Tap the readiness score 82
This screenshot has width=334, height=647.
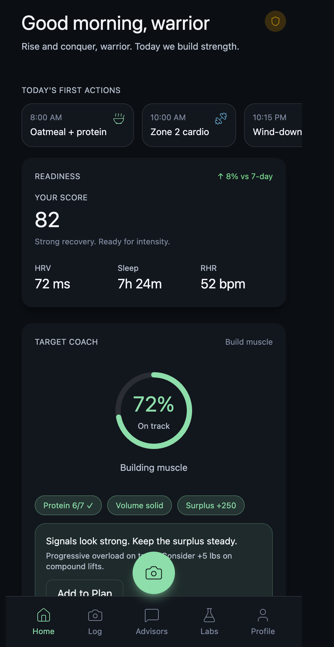(x=47, y=220)
